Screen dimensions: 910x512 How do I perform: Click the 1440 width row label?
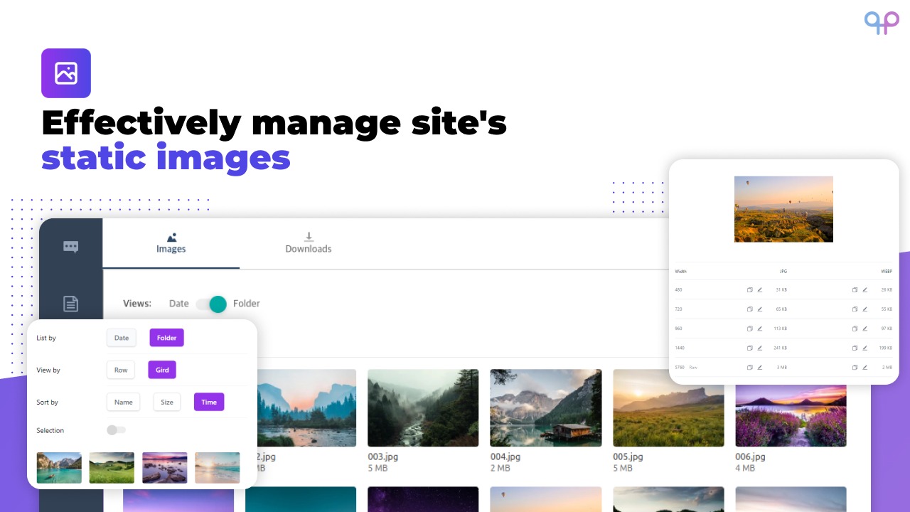[x=680, y=348]
